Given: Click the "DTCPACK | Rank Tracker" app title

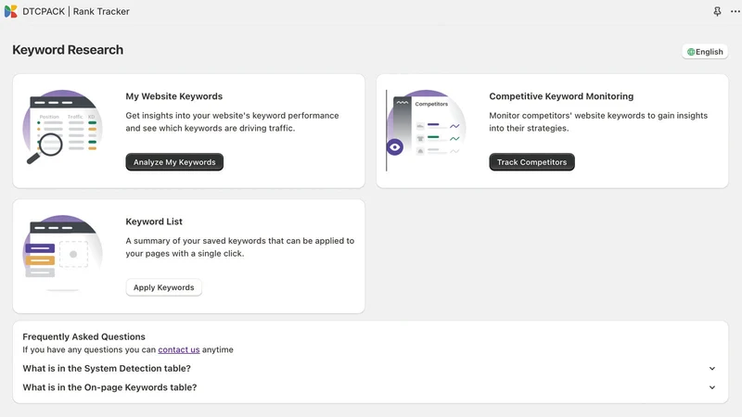Looking at the screenshot, I should click(x=76, y=11).
